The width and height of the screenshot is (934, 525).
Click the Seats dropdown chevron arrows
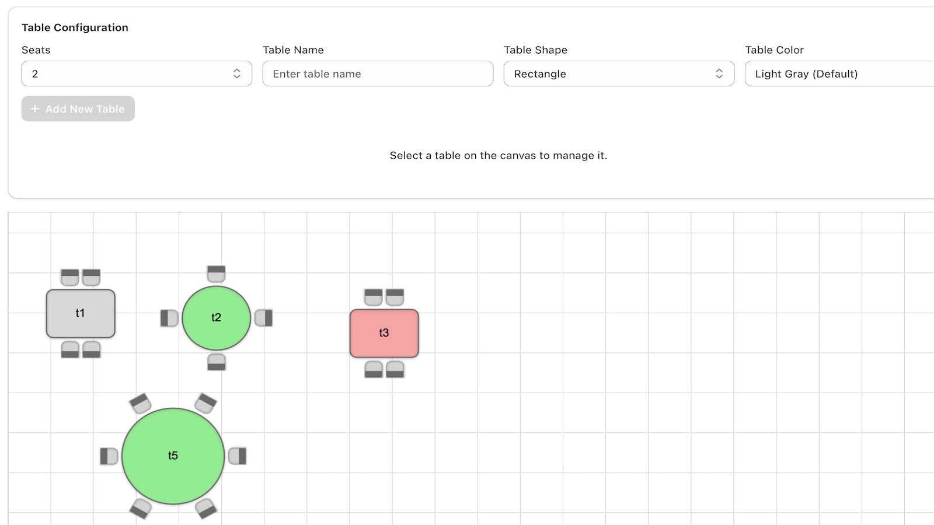click(236, 73)
